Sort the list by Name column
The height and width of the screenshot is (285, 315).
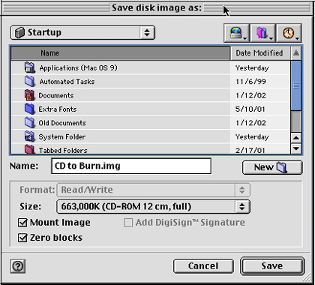pos(120,53)
